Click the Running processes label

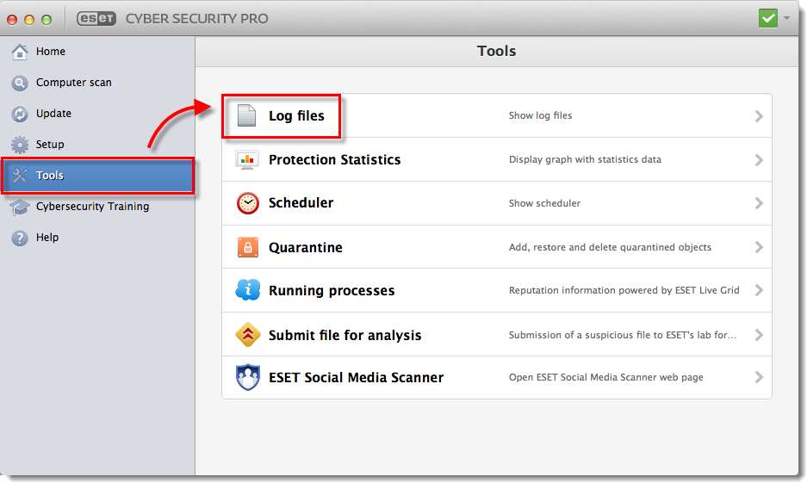332,291
